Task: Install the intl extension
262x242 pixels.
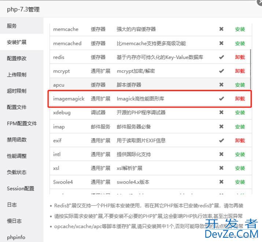Action: 240,154
